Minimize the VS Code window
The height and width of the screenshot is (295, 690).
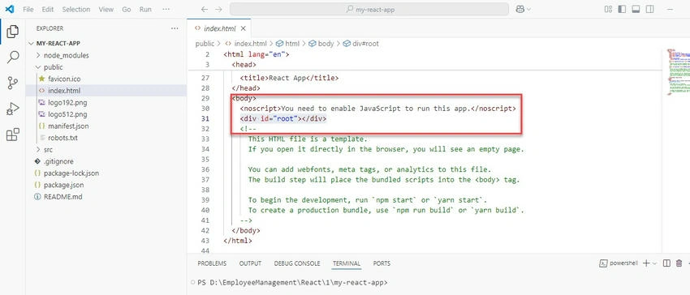(x=671, y=9)
